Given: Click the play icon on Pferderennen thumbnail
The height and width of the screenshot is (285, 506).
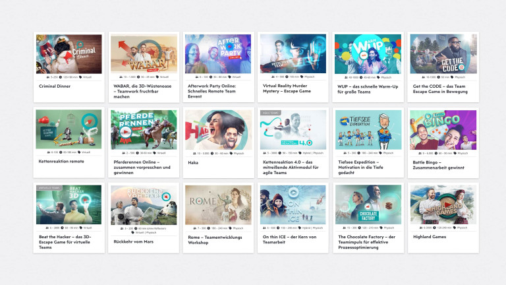Looking at the screenshot, I should click(126, 131).
